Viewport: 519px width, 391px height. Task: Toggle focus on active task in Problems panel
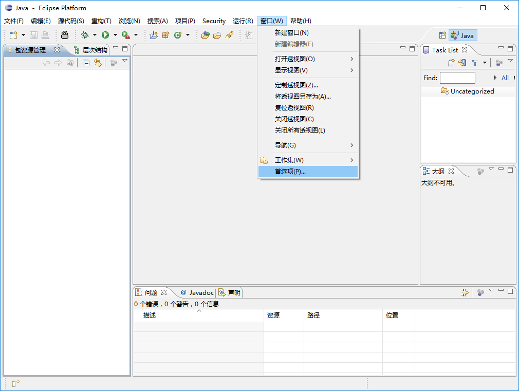[x=480, y=292]
